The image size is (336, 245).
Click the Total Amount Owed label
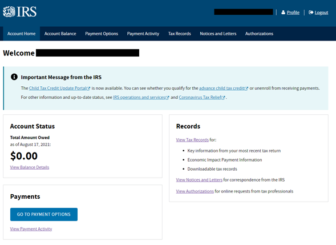click(x=30, y=138)
